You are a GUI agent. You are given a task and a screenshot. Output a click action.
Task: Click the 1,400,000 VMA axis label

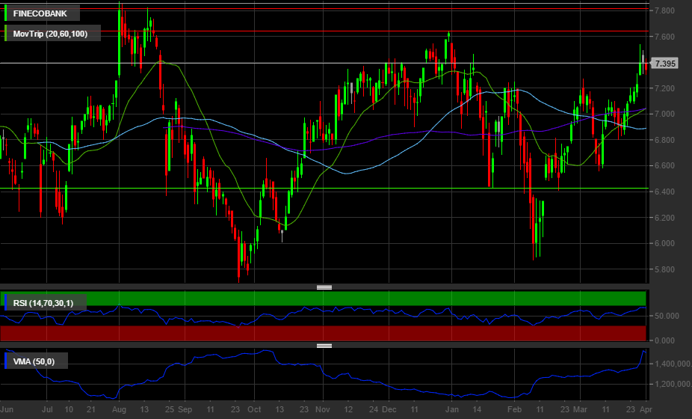tap(669, 364)
